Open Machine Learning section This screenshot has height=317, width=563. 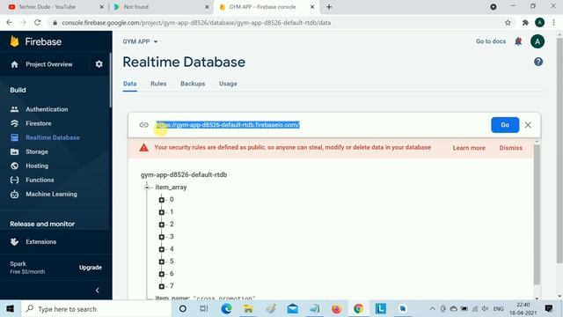pyautogui.click(x=51, y=194)
